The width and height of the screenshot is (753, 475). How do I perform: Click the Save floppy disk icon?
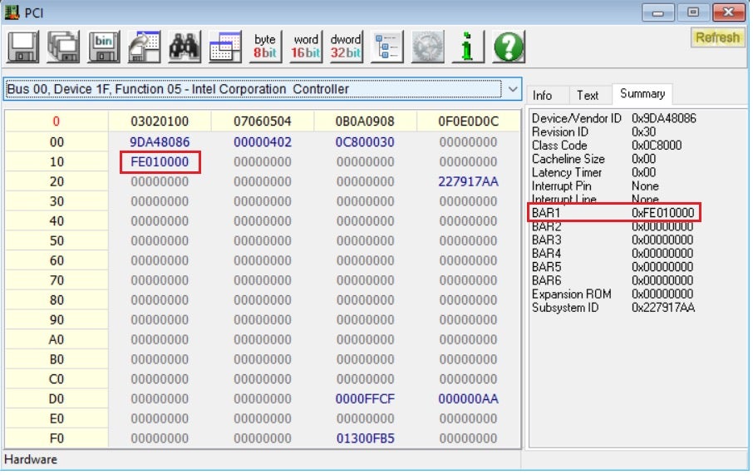tap(24, 47)
